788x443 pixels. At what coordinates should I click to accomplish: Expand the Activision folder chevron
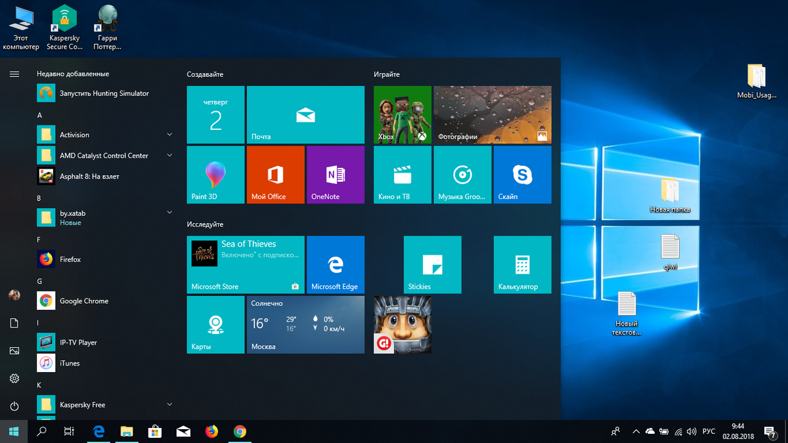click(x=169, y=135)
